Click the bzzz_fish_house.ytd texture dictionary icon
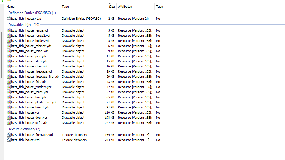The height and width of the screenshot is (160, 285). coord(9,140)
